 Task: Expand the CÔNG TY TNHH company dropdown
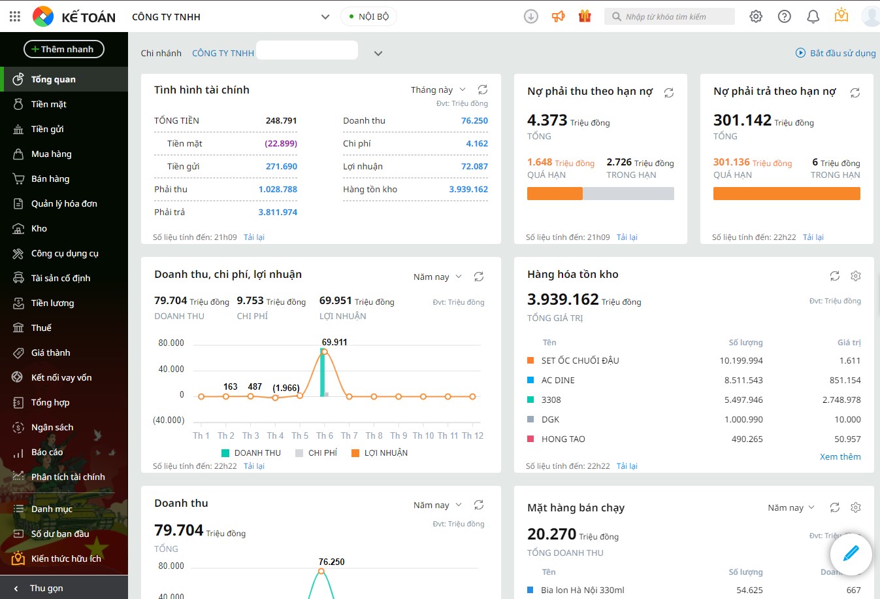point(325,17)
